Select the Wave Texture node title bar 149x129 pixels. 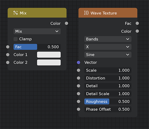108,13
